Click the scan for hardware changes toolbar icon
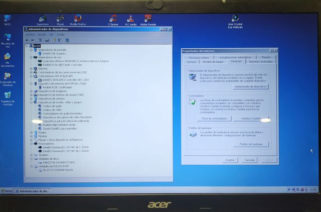Screen dimensions: 321x212 [67, 40]
